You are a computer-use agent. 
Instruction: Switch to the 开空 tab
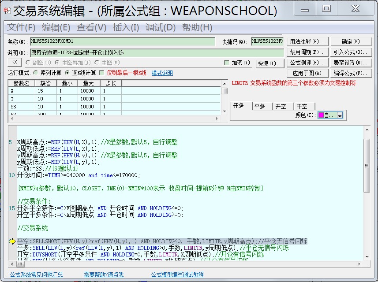281,106
